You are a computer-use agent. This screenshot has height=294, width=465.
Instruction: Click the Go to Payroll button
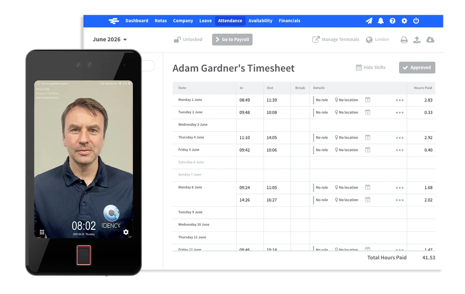tap(232, 39)
